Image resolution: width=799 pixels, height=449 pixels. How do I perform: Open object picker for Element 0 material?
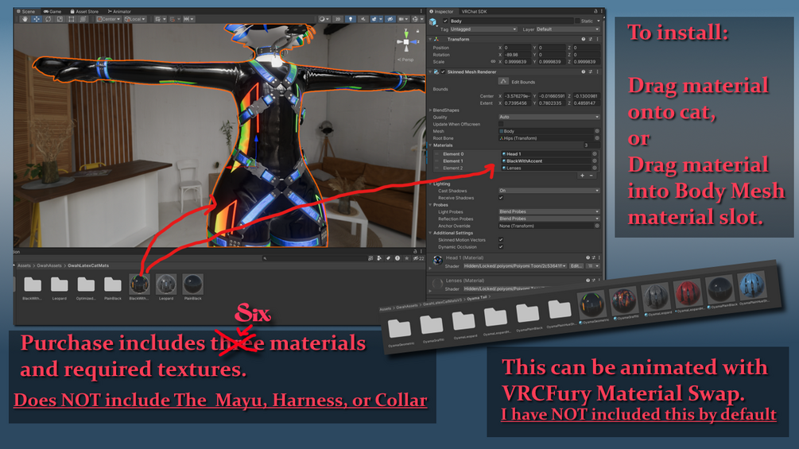point(594,153)
